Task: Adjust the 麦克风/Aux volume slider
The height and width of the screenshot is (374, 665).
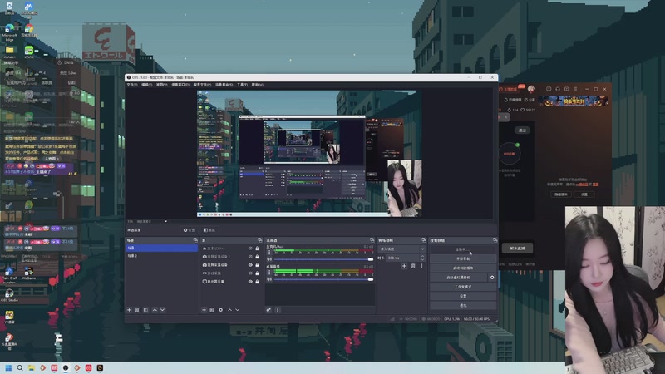Action: pyautogui.click(x=323, y=259)
